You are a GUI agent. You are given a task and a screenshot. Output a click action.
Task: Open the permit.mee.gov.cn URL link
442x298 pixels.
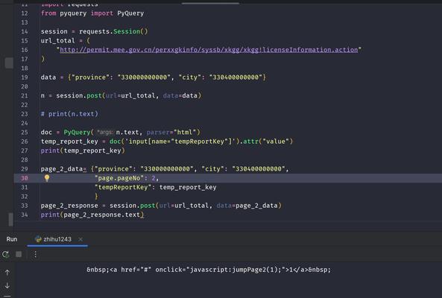coord(209,50)
